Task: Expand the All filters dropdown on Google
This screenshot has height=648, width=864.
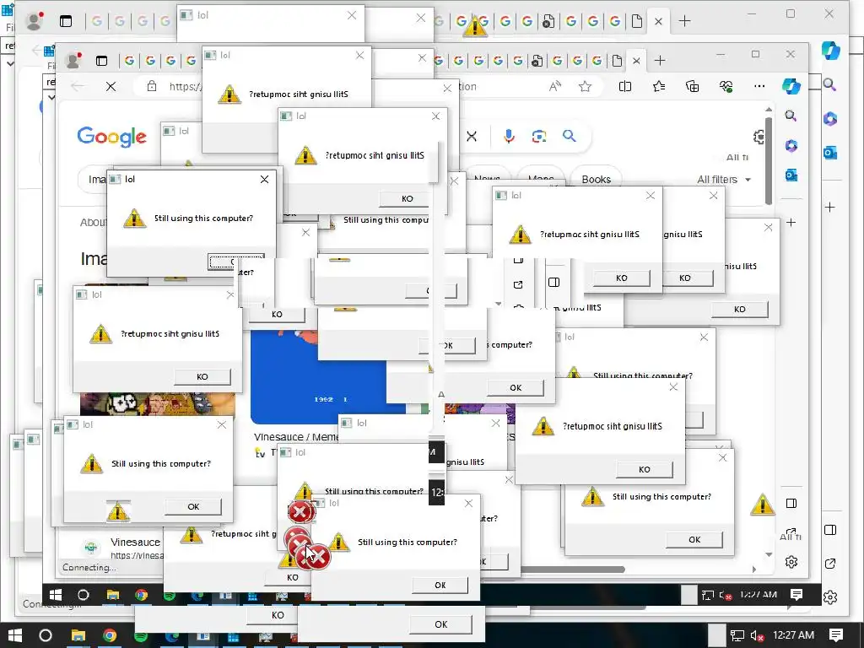Action: (723, 180)
